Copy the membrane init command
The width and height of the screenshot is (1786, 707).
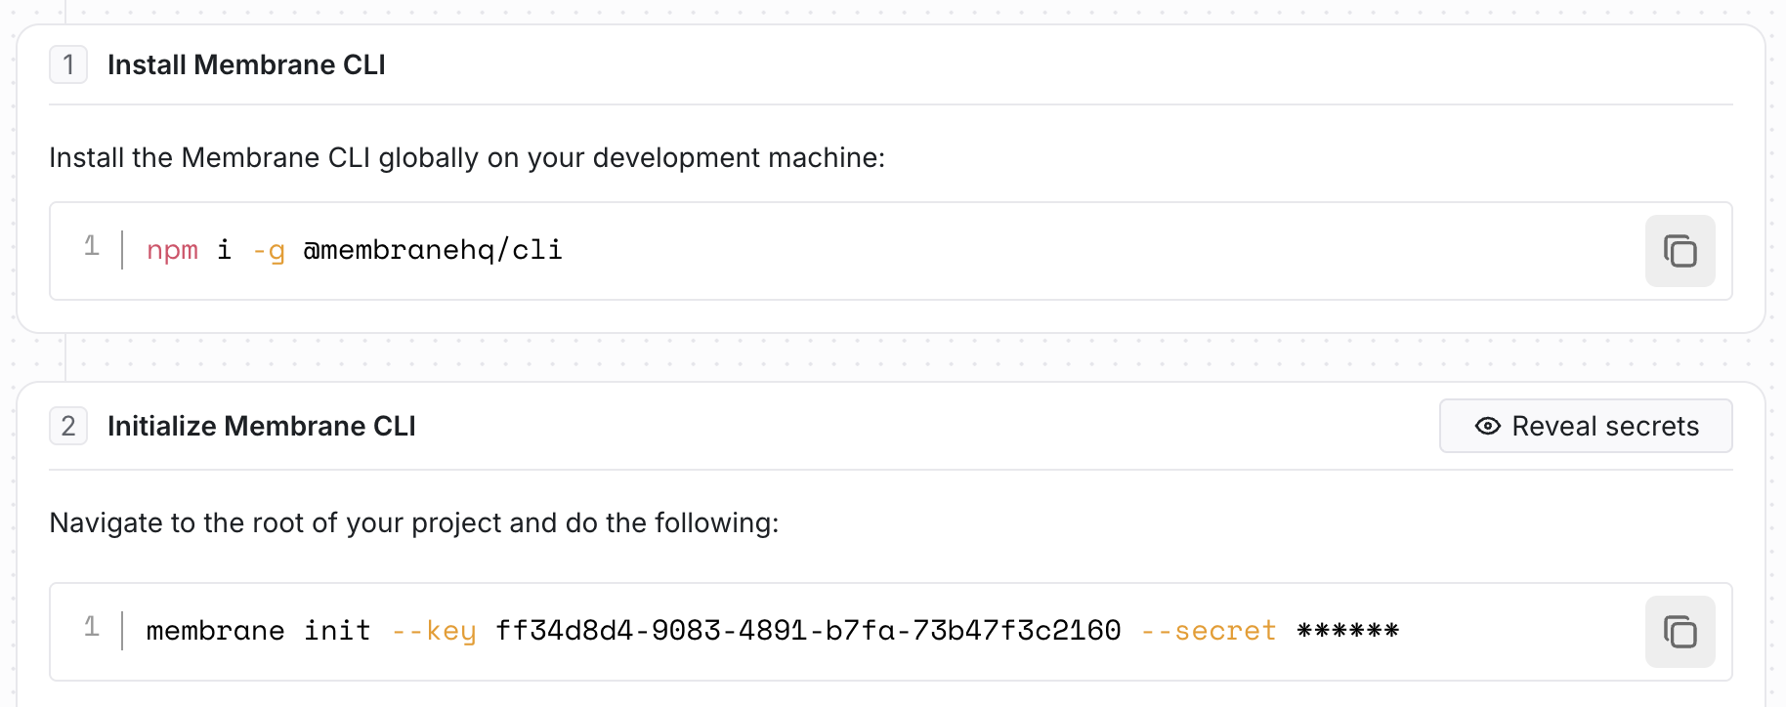coord(1680,632)
